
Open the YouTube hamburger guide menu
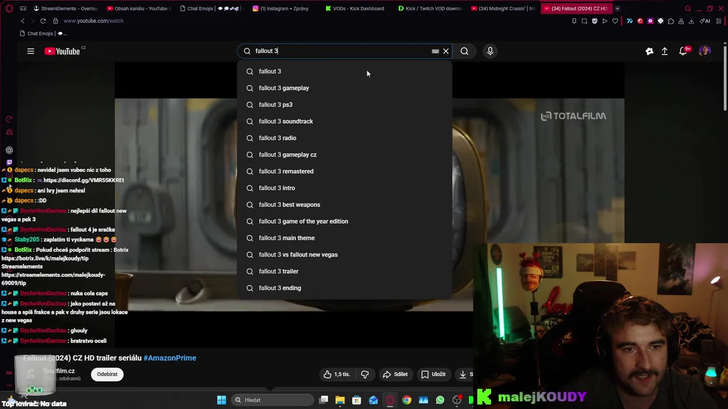pos(31,51)
